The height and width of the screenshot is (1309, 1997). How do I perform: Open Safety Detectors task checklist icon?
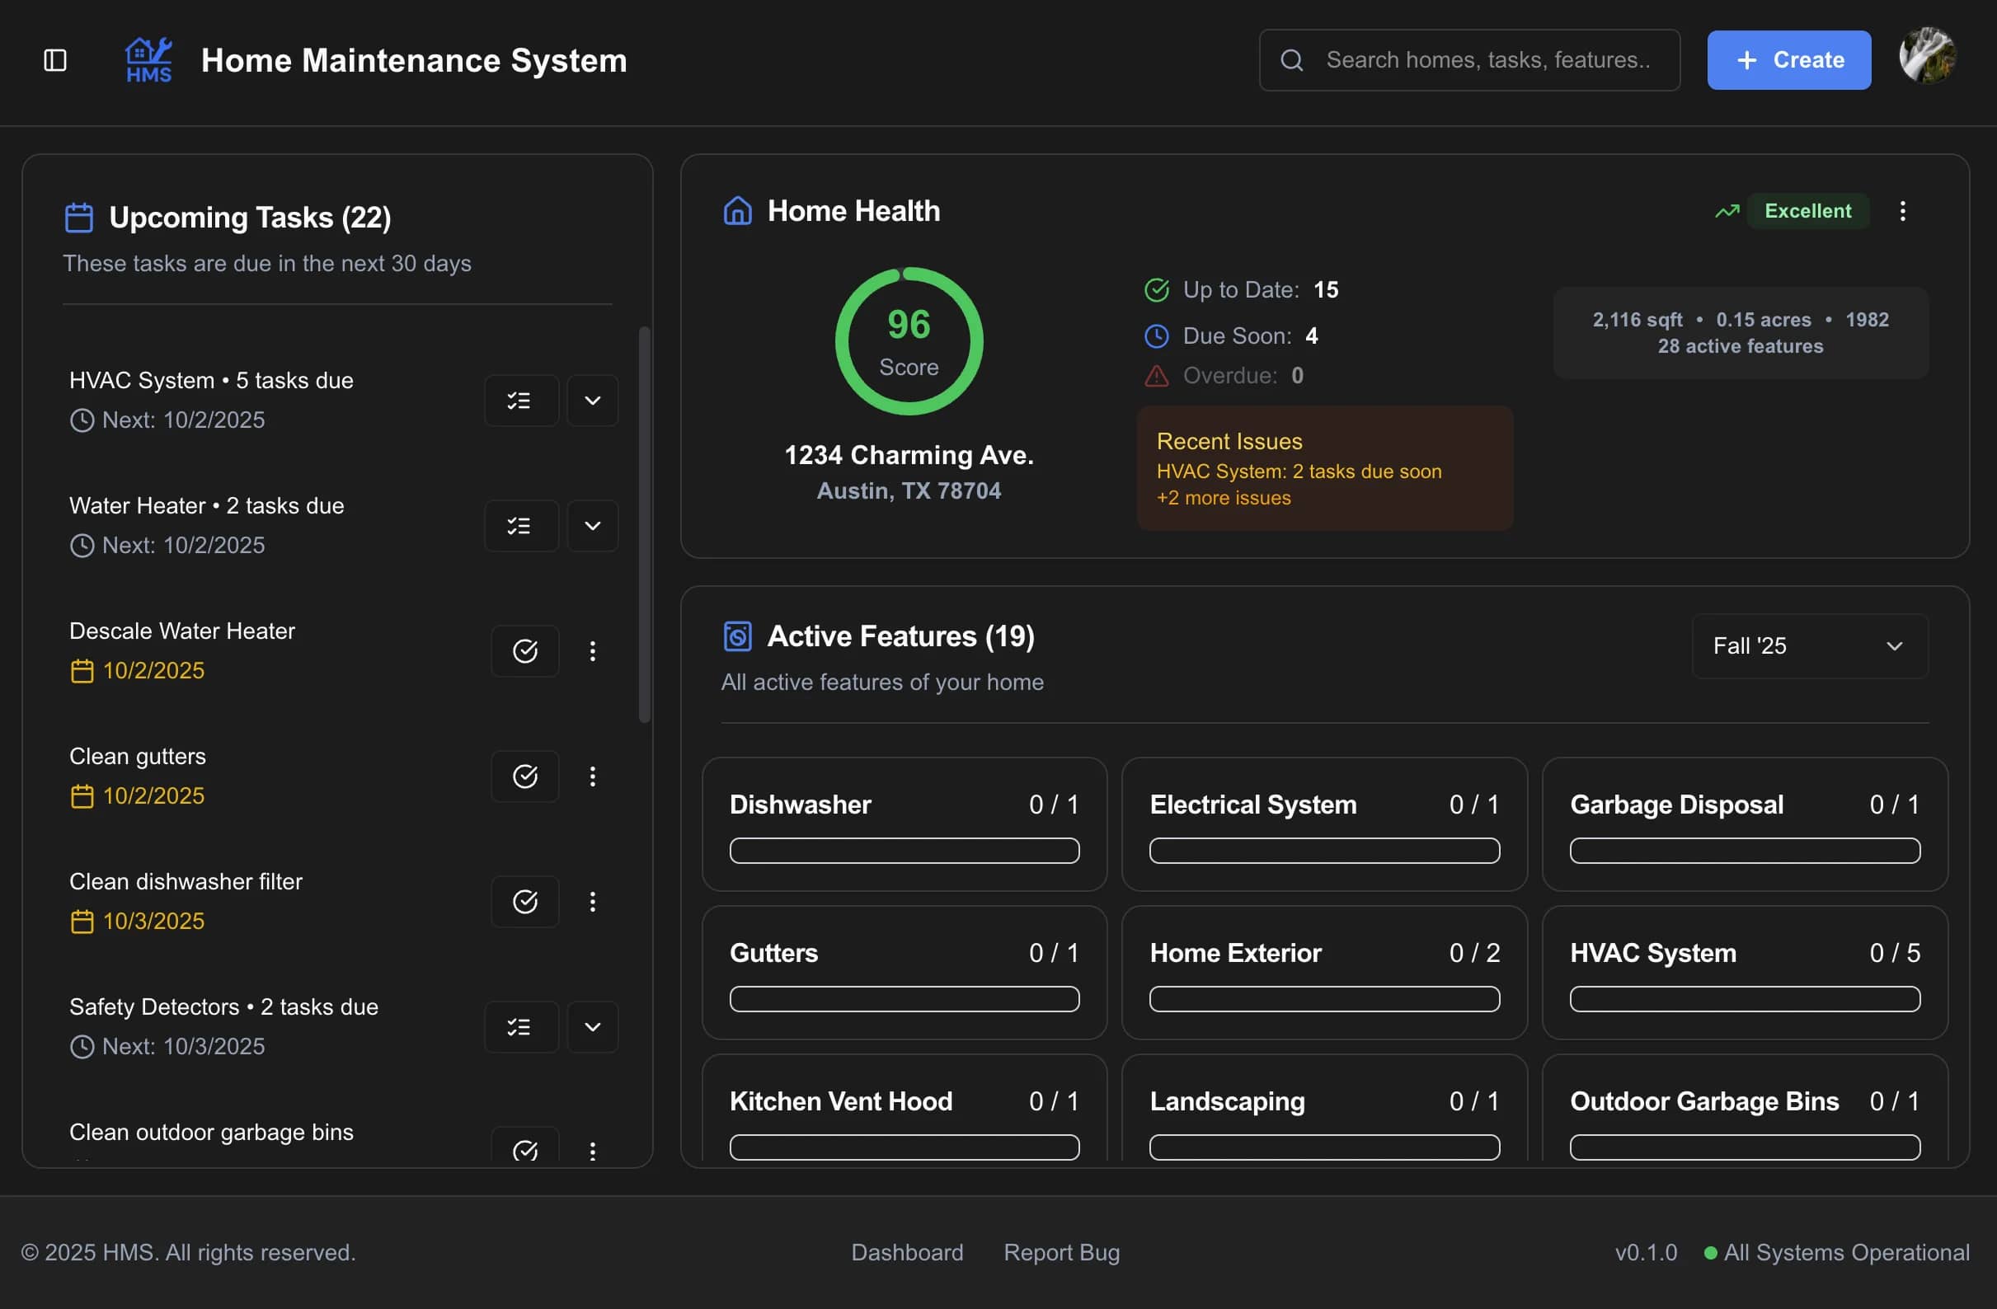point(520,1027)
